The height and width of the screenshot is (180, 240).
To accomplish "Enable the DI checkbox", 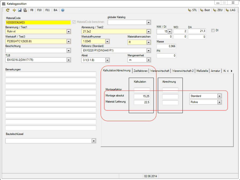I will pos(213,30).
